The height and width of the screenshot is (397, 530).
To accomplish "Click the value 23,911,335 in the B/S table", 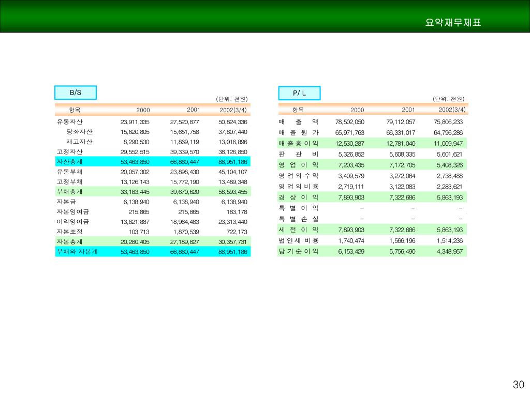I will 135,122.
